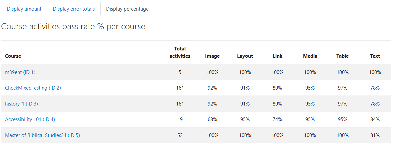This screenshot has height=144, width=393.
Task: Click Table 100% in m39ent row
Action: click(x=342, y=72)
